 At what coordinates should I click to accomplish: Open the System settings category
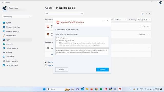[17, 23]
